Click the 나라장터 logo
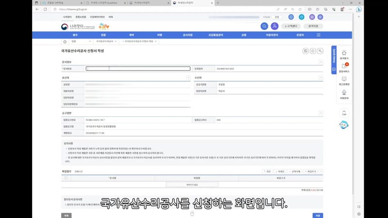 [x=78, y=27]
